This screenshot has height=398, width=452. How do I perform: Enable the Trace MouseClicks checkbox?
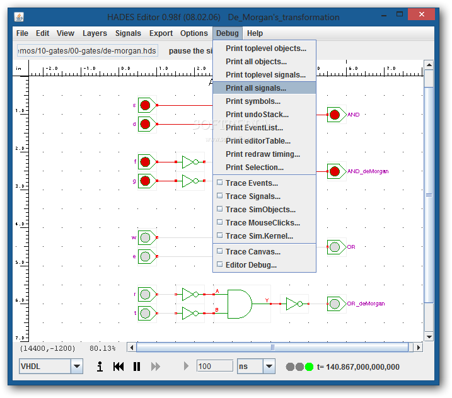click(x=219, y=222)
